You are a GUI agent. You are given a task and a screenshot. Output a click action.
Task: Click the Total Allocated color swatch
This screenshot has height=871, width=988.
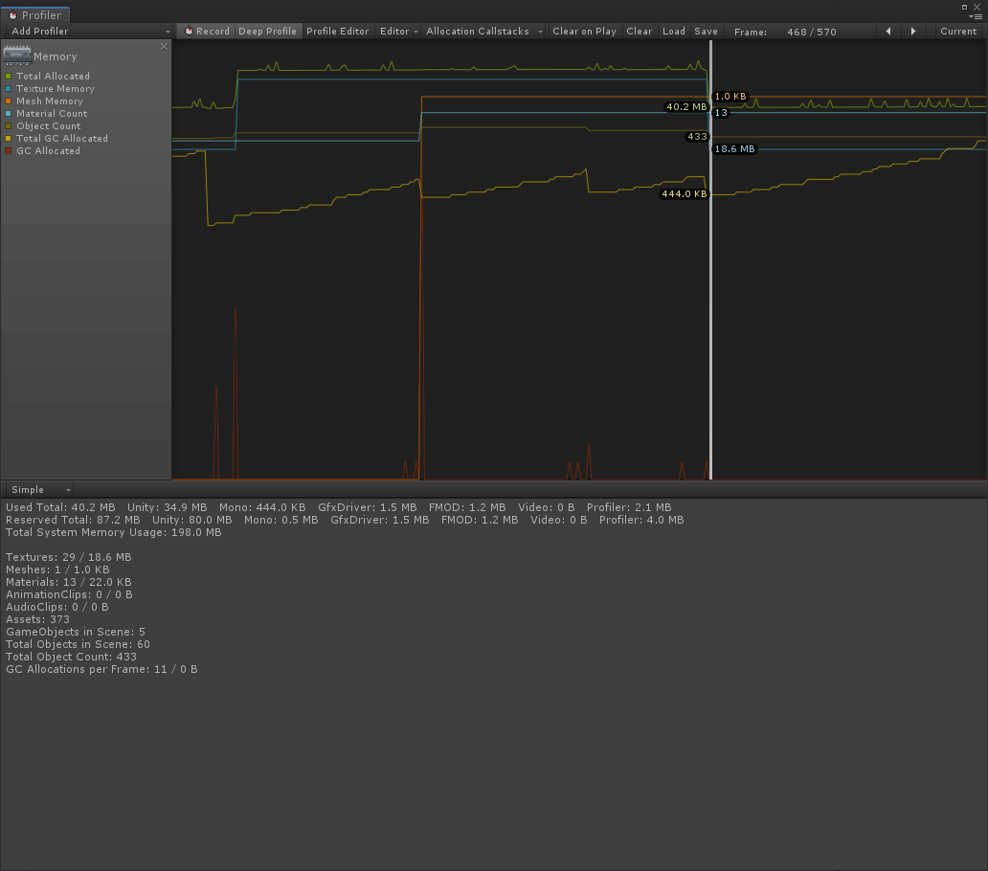coord(9,76)
